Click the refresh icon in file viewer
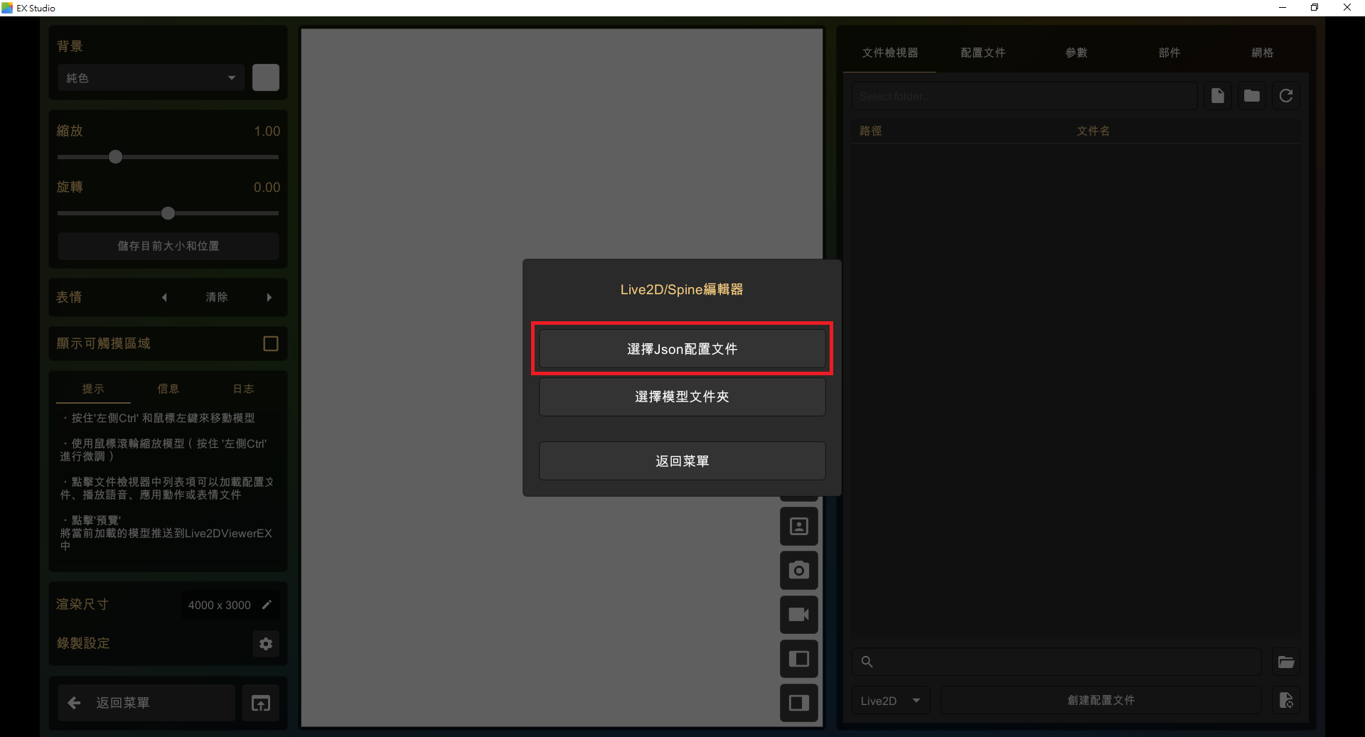 point(1285,96)
